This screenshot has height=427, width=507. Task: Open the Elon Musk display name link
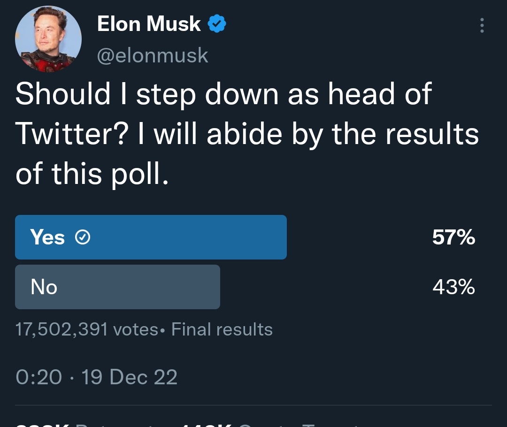coord(149,23)
